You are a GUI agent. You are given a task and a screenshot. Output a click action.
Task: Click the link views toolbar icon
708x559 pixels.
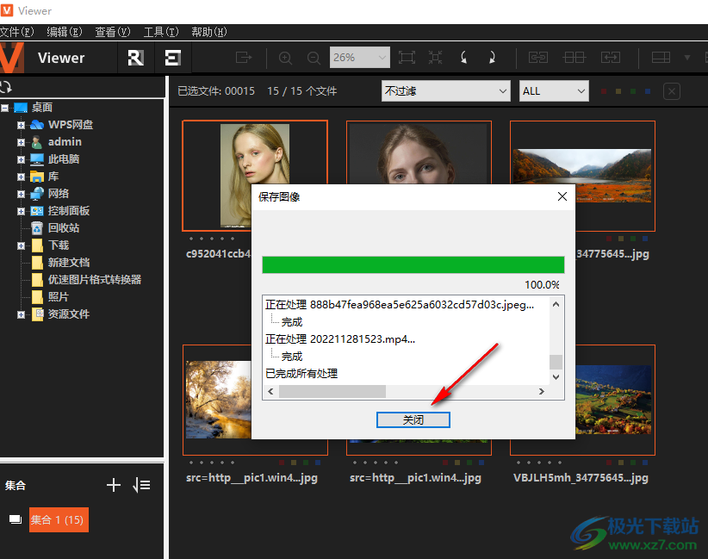click(538, 58)
